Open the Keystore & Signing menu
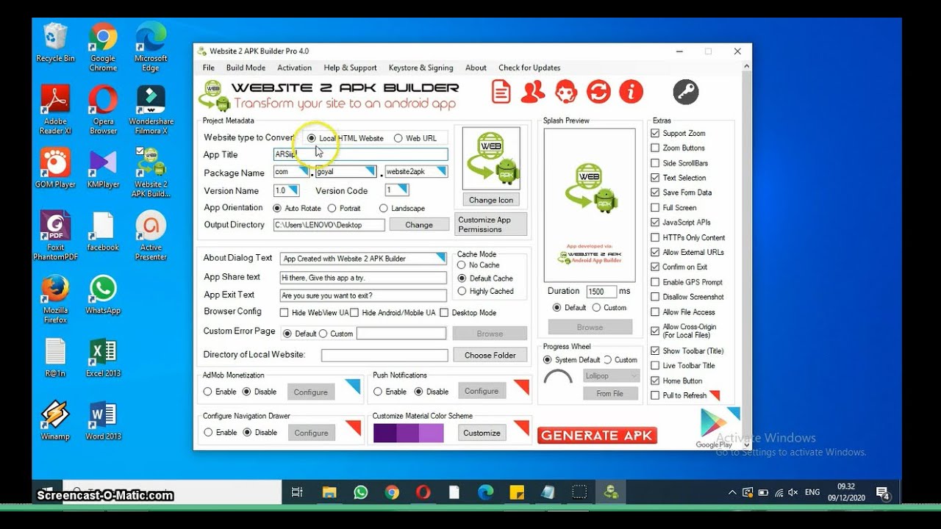Viewport: 941px width, 529px height. coord(421,68)
